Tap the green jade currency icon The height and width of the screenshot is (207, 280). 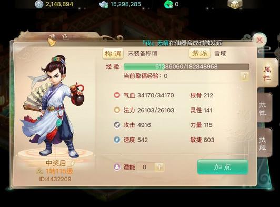coord(168,4)
